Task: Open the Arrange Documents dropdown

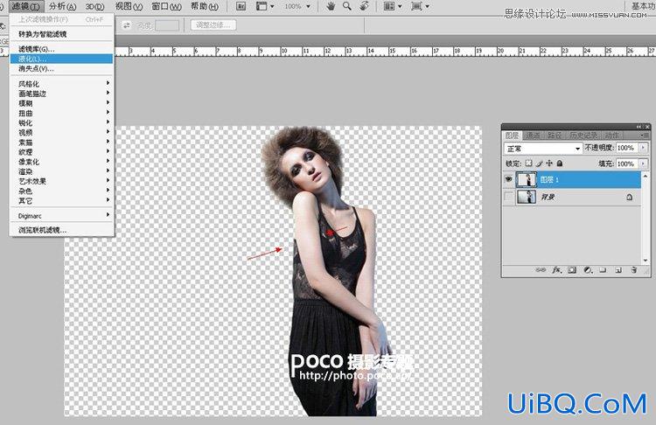Action: pyautogui.click(x=393, y=6)
